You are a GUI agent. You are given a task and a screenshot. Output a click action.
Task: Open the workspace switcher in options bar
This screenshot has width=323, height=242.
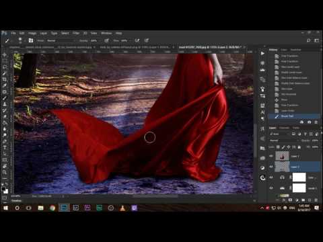pyautogui.click(x=316, y=40)
